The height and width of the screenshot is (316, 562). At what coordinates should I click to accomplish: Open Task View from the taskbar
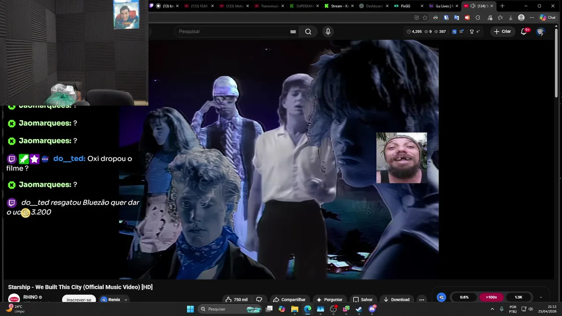click(x=269, y=309)
